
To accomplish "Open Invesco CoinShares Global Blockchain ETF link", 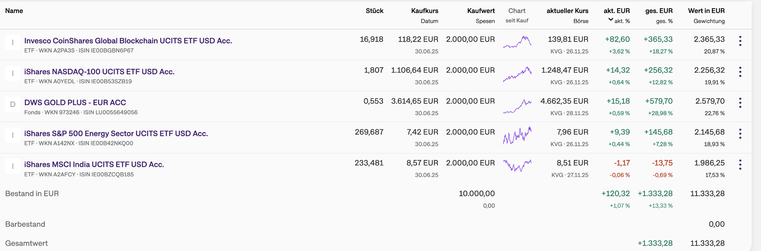I will 128,41.
